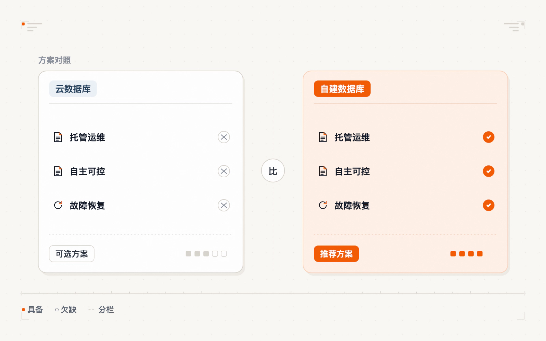Click document icon beside 托管运维 in 自建数据库 card
The height and width of the screenshot is (341, 546).
(323, 137)
